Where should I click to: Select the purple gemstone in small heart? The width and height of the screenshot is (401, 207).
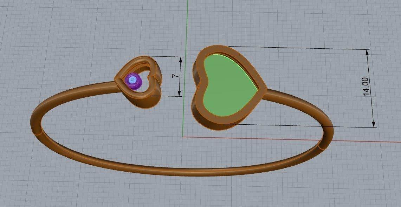coord(133,82)
